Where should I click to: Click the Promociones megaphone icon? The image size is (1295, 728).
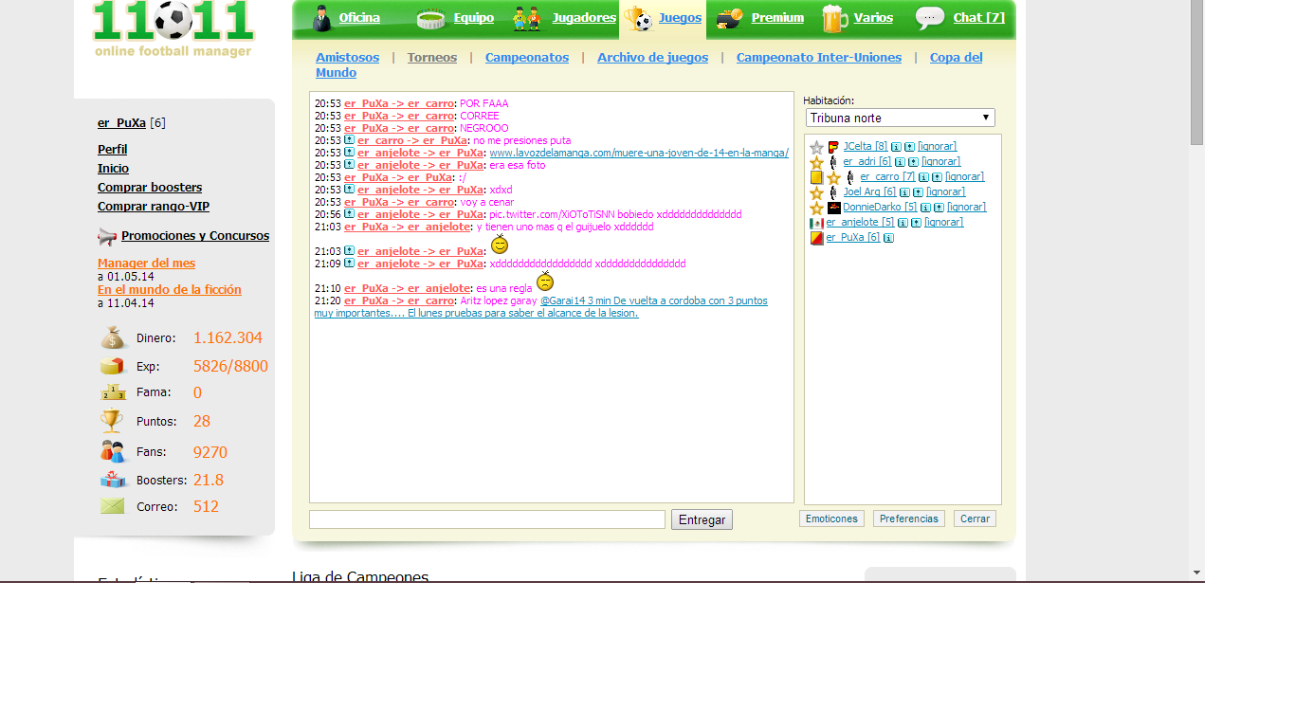(107, 237)
